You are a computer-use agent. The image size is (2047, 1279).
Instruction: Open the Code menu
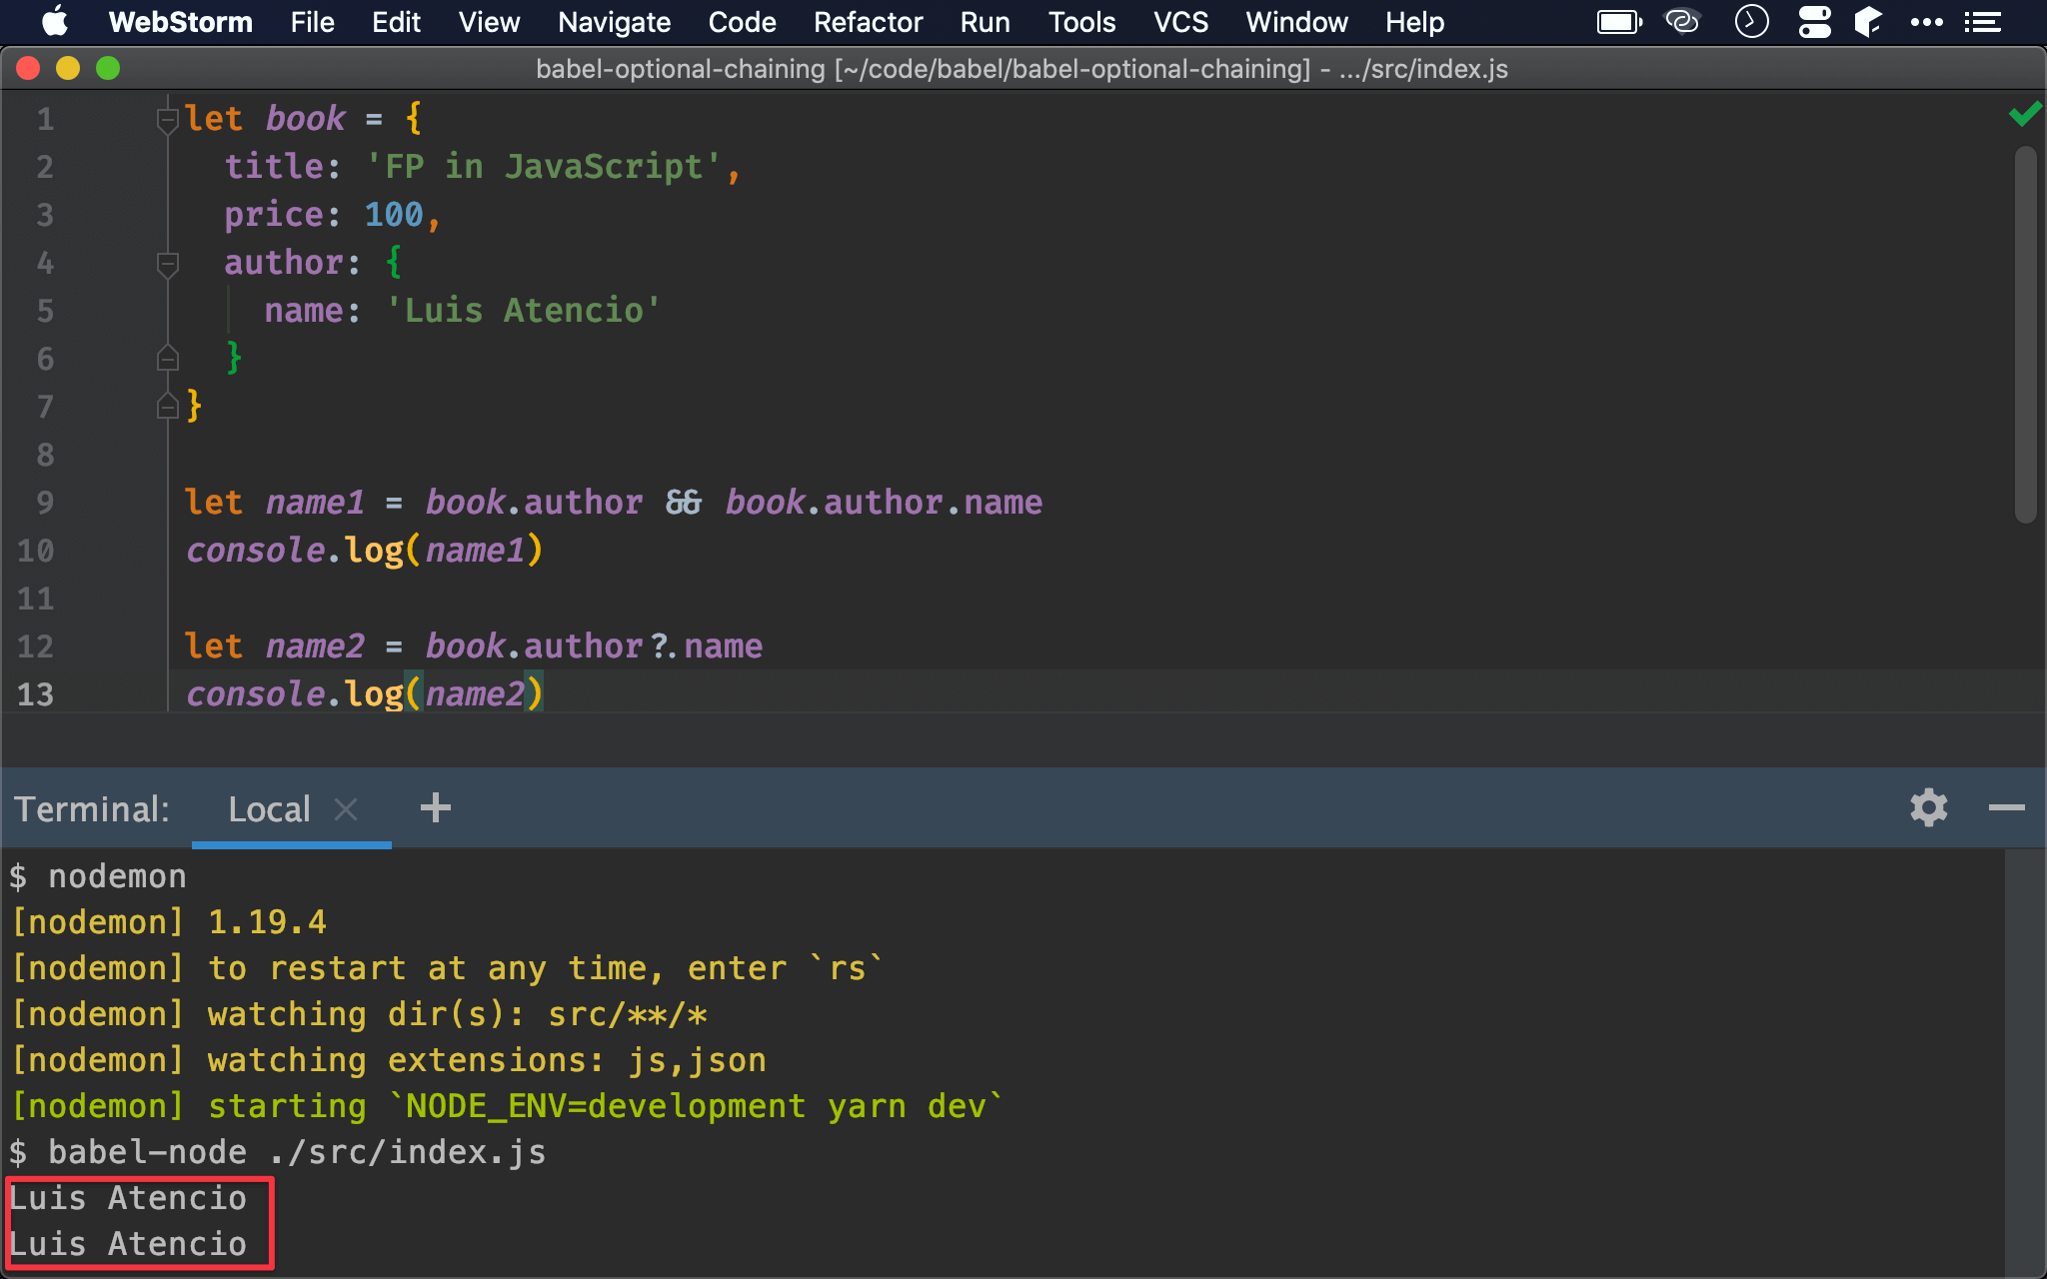[742, 22]
